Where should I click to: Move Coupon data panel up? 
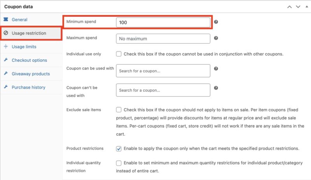pos(289,7)
